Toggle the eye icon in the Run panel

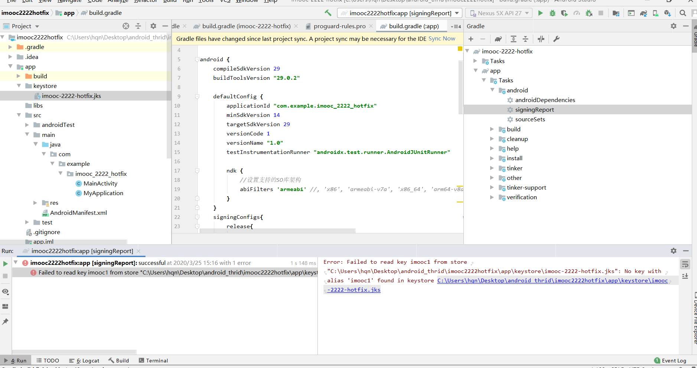click(5, 292)
